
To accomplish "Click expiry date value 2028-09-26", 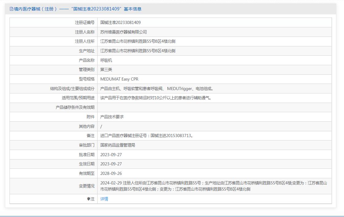I will pyautogui.click(x=111, y=174).
